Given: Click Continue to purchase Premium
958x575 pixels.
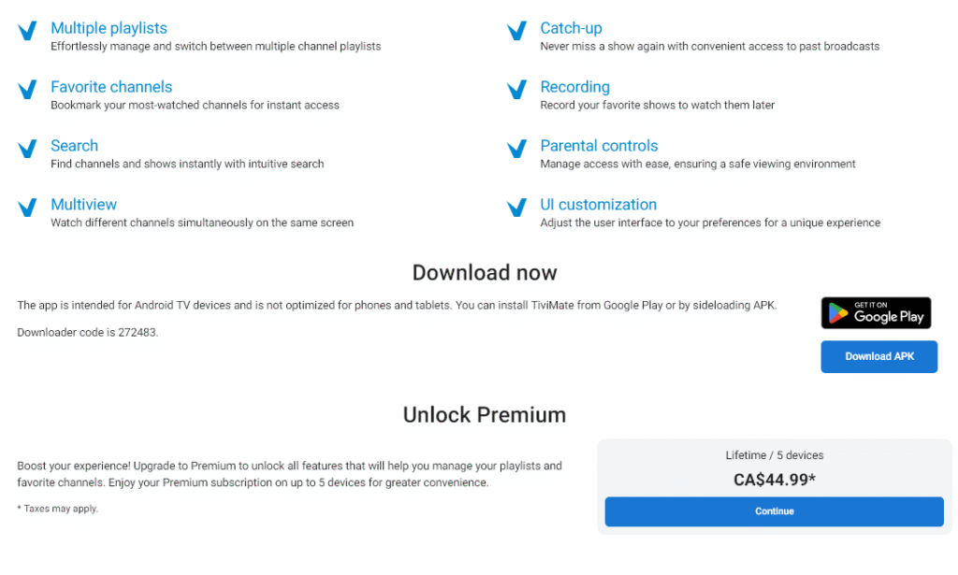Looking at the screenshot, I should [x=774, y=511].
